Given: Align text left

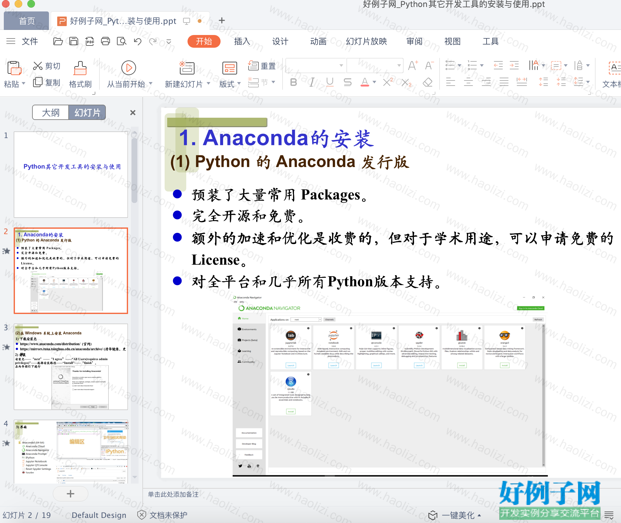Looking at the screenshot, I should (x=450, y=82).
